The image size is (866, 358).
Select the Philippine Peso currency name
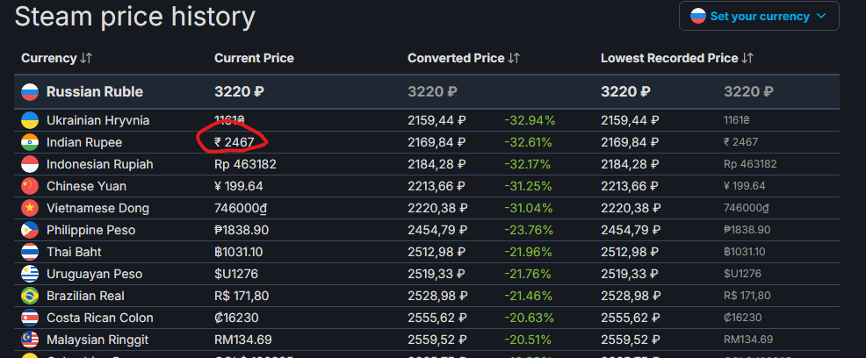(91, 230)
